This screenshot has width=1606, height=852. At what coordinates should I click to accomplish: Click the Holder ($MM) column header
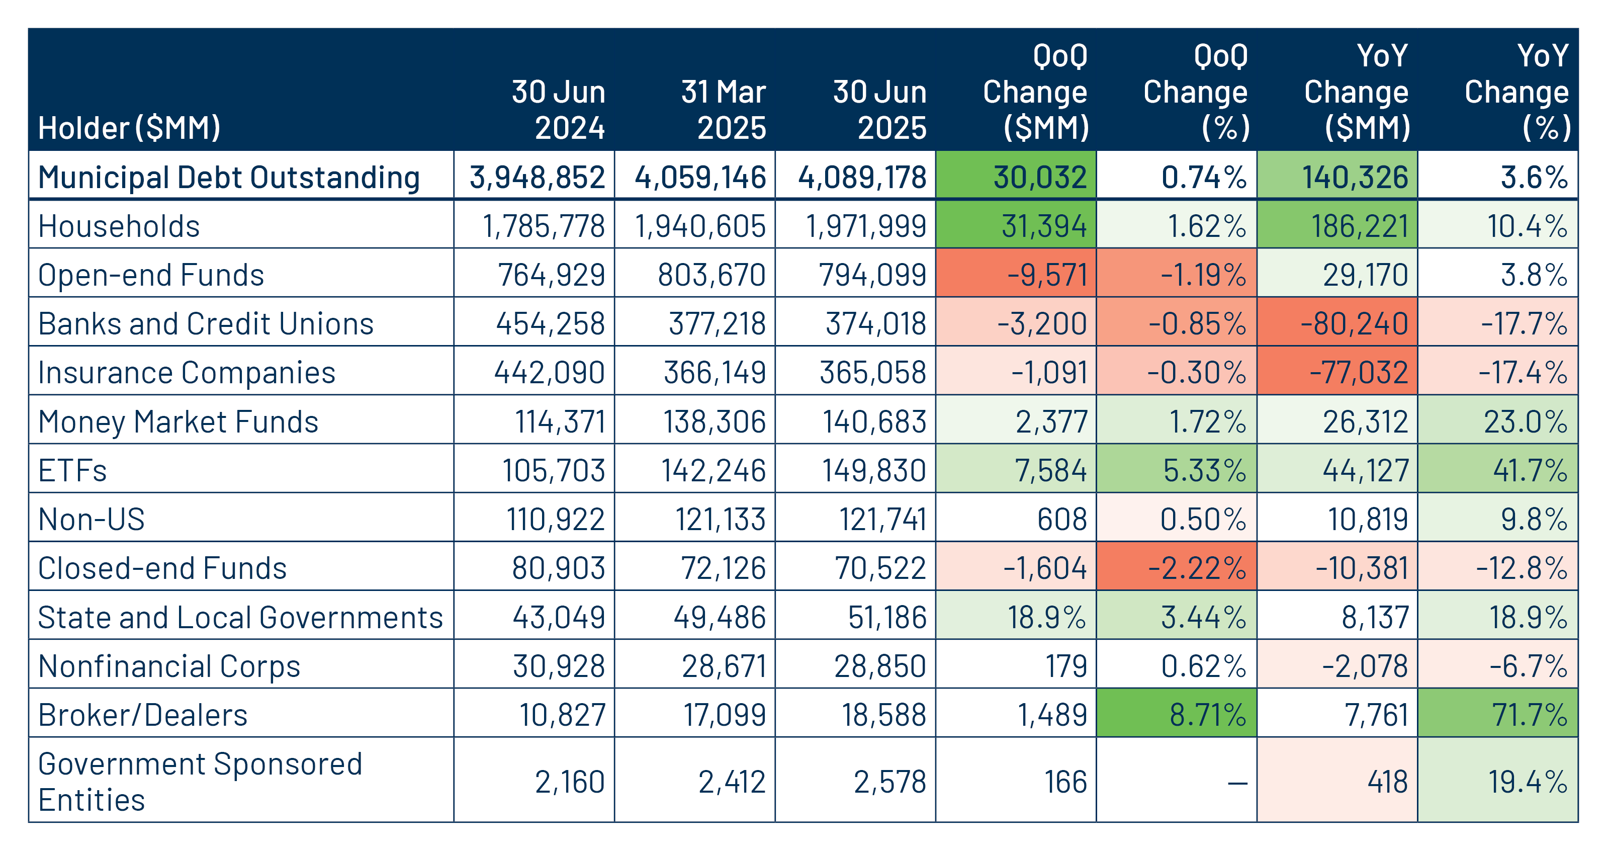(130, 128)
